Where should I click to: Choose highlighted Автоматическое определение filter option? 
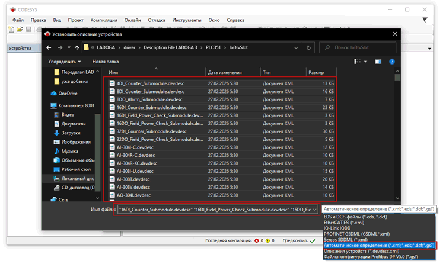tap(379, 246)
